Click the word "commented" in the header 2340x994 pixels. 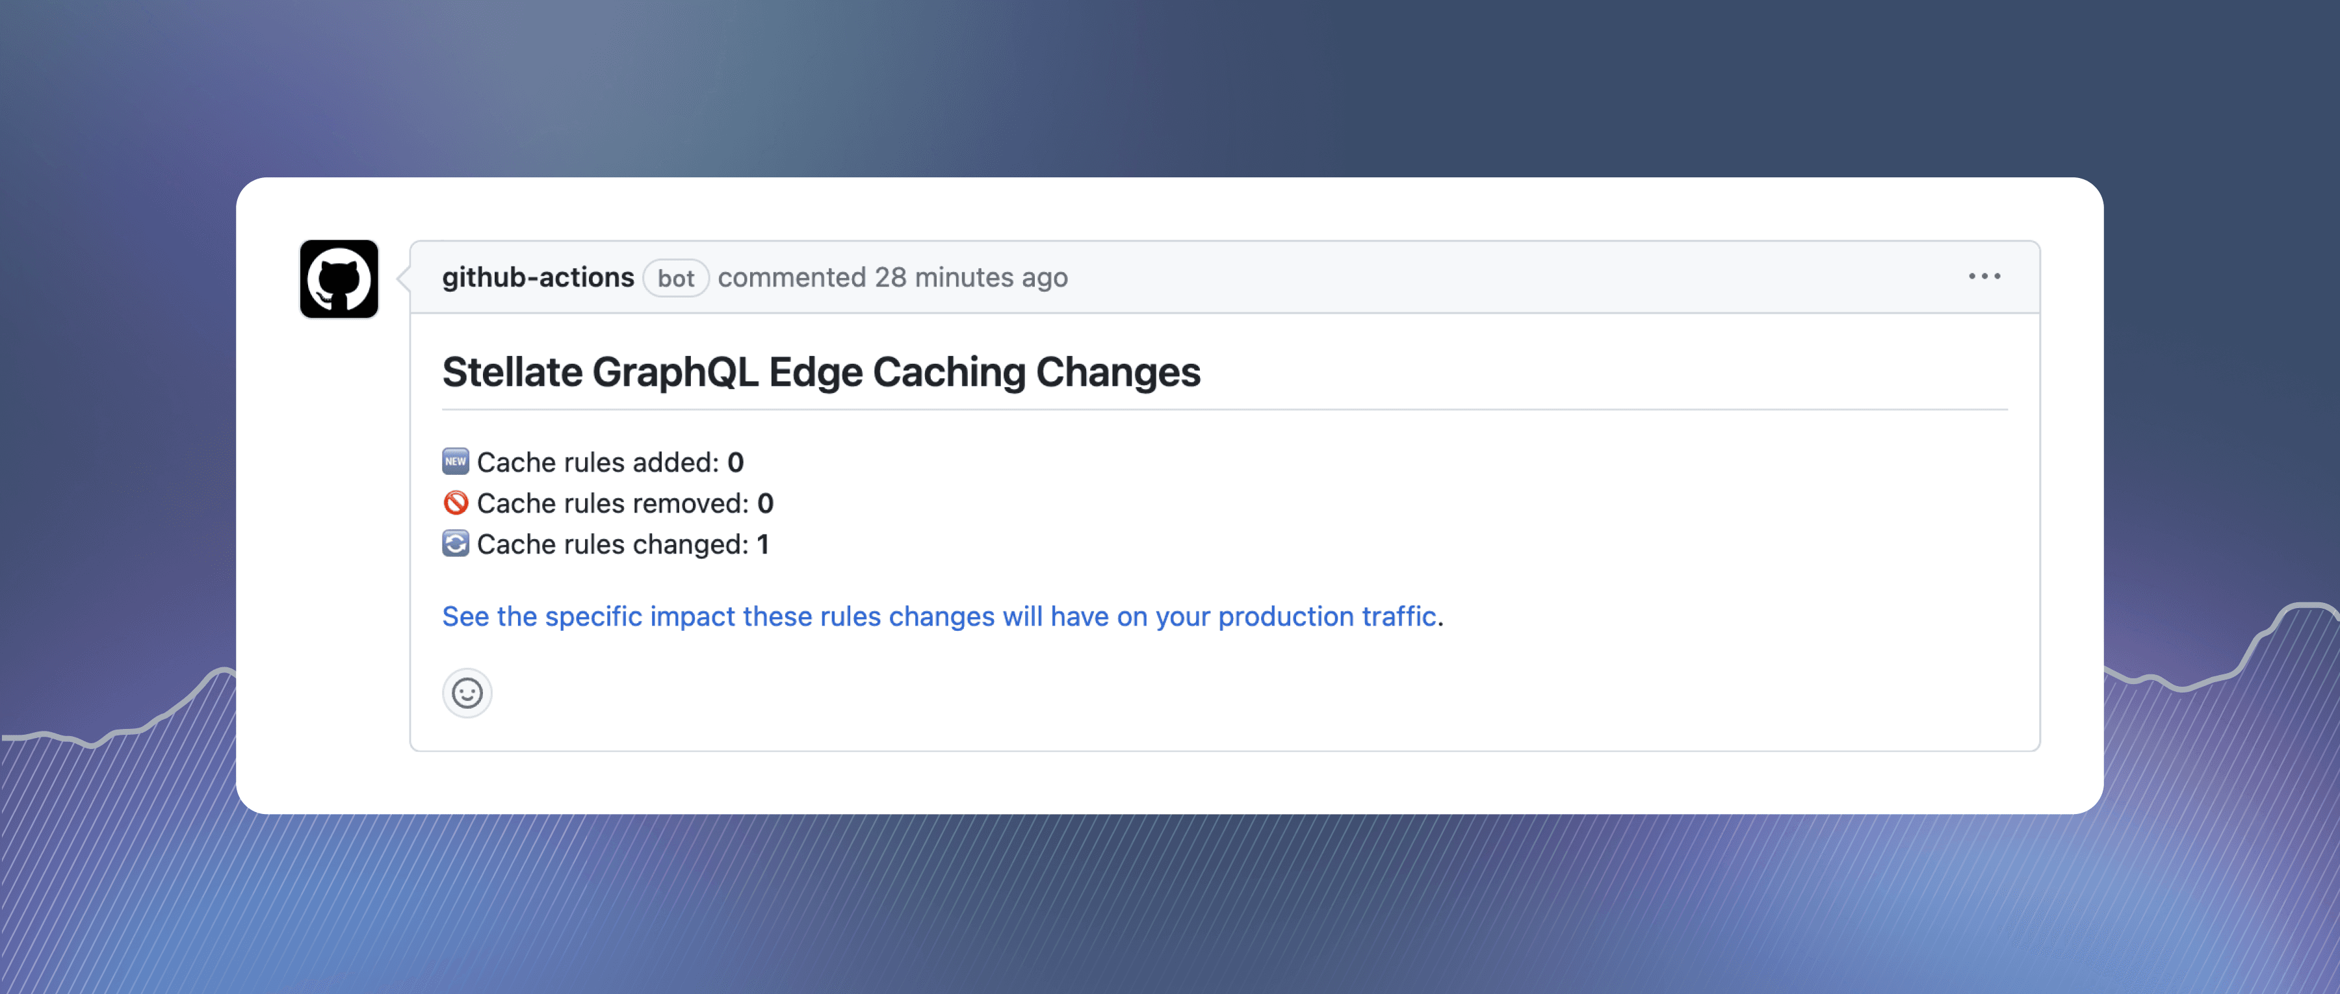click(791, 277)
